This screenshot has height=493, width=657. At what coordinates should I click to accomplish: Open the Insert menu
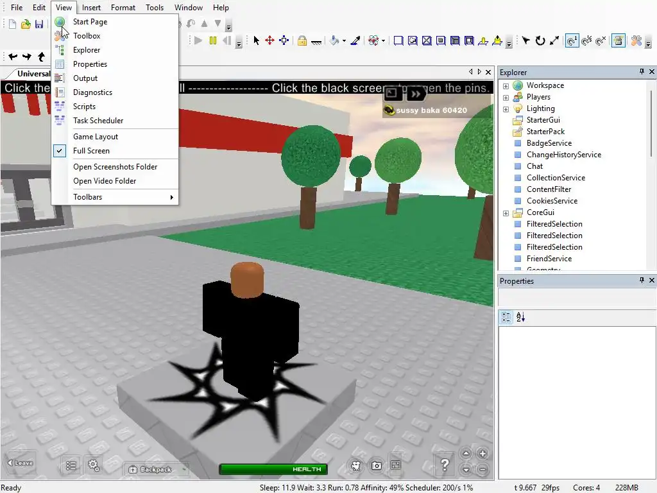91,8
